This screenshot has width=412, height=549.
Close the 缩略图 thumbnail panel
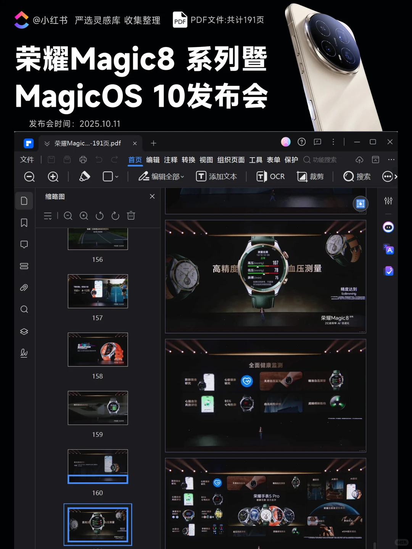coord(152,196)
